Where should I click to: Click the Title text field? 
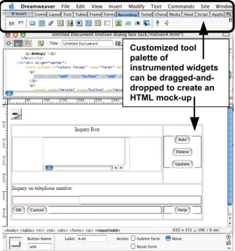[87, 44]
